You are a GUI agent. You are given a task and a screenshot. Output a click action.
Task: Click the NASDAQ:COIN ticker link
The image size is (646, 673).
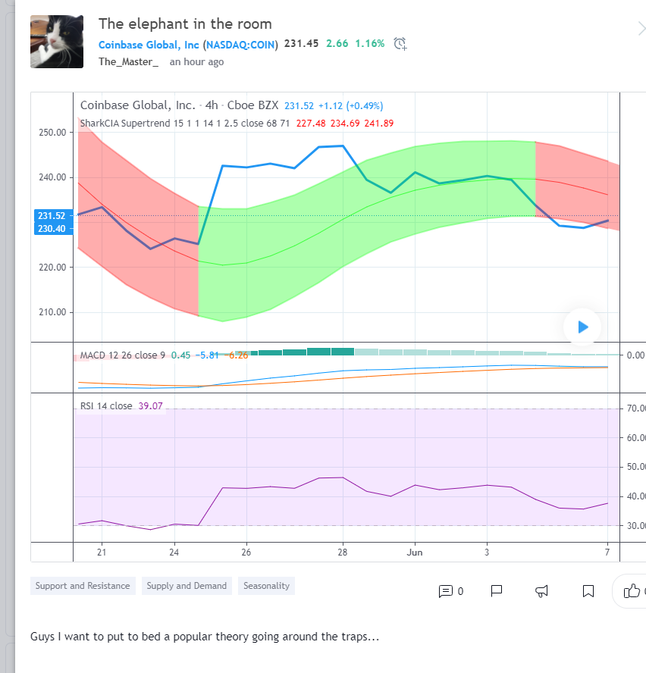pyautogui.click(x=241, y=44)
